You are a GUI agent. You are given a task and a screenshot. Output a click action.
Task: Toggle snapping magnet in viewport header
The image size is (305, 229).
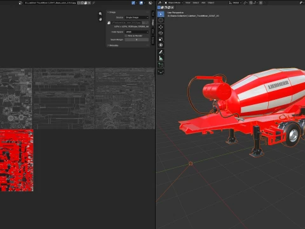click(x=251, y=3)
